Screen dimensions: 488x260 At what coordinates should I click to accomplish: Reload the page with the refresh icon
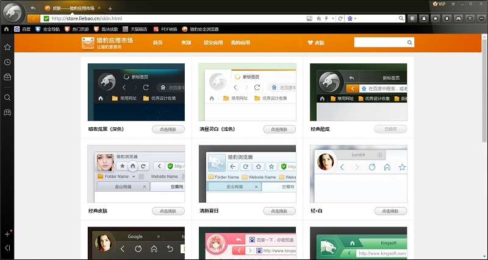click(x=340, y=19)
